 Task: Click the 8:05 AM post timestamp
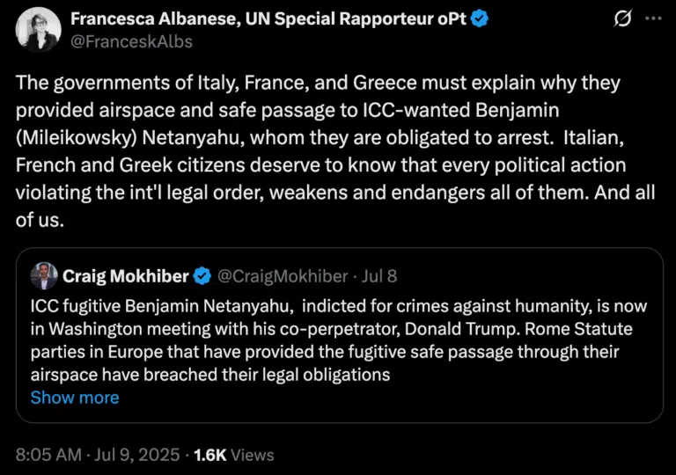pyautogui.click(x=48, y=455)
